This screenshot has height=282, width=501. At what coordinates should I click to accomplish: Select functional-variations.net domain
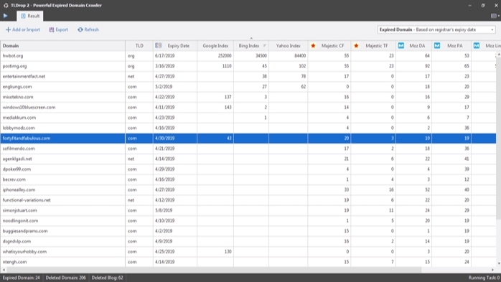27,200
